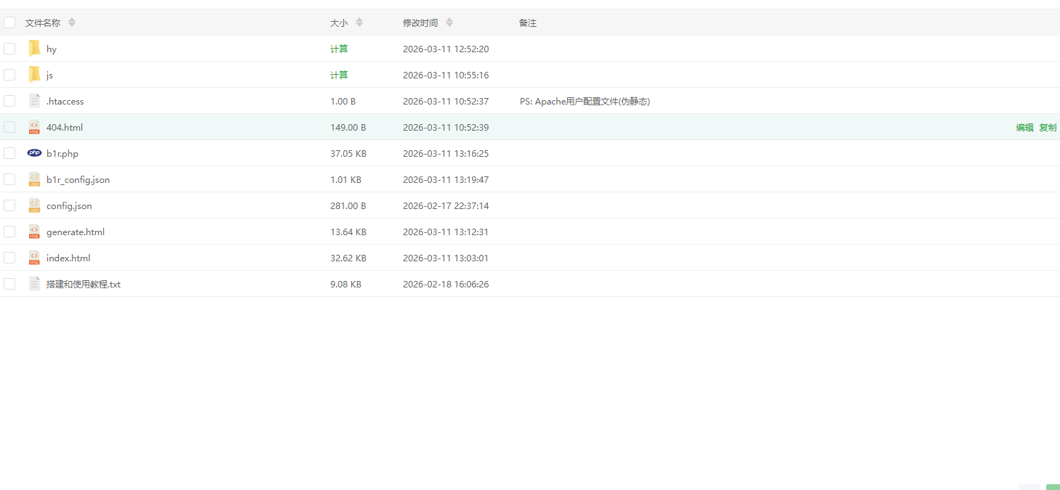Click 计算 to calculate hy folder size
The image size is (1060, 490).
point(339,49)
